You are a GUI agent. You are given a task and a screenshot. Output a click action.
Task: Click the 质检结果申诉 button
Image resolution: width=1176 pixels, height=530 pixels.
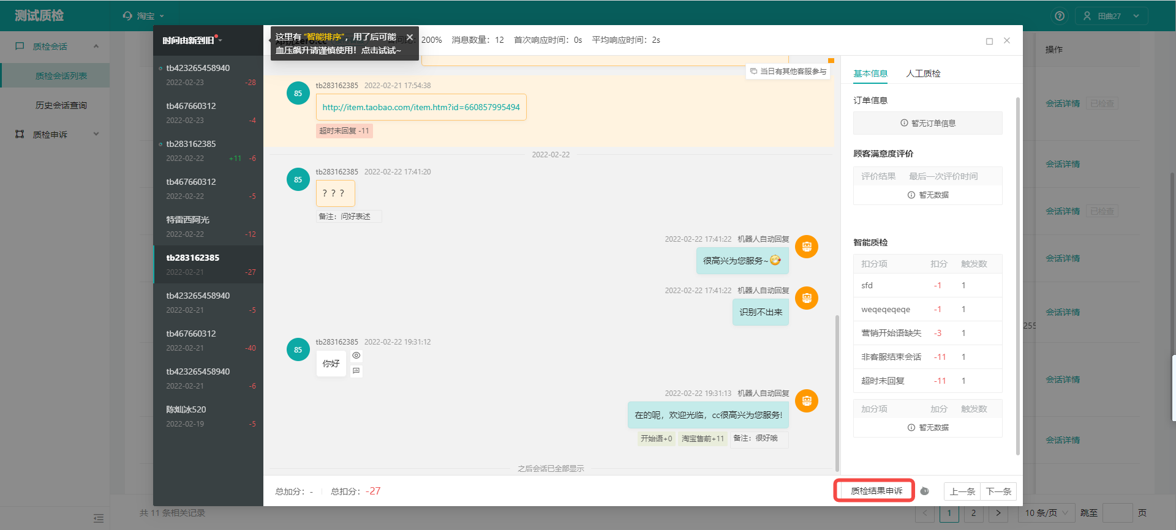coord(876,491)
